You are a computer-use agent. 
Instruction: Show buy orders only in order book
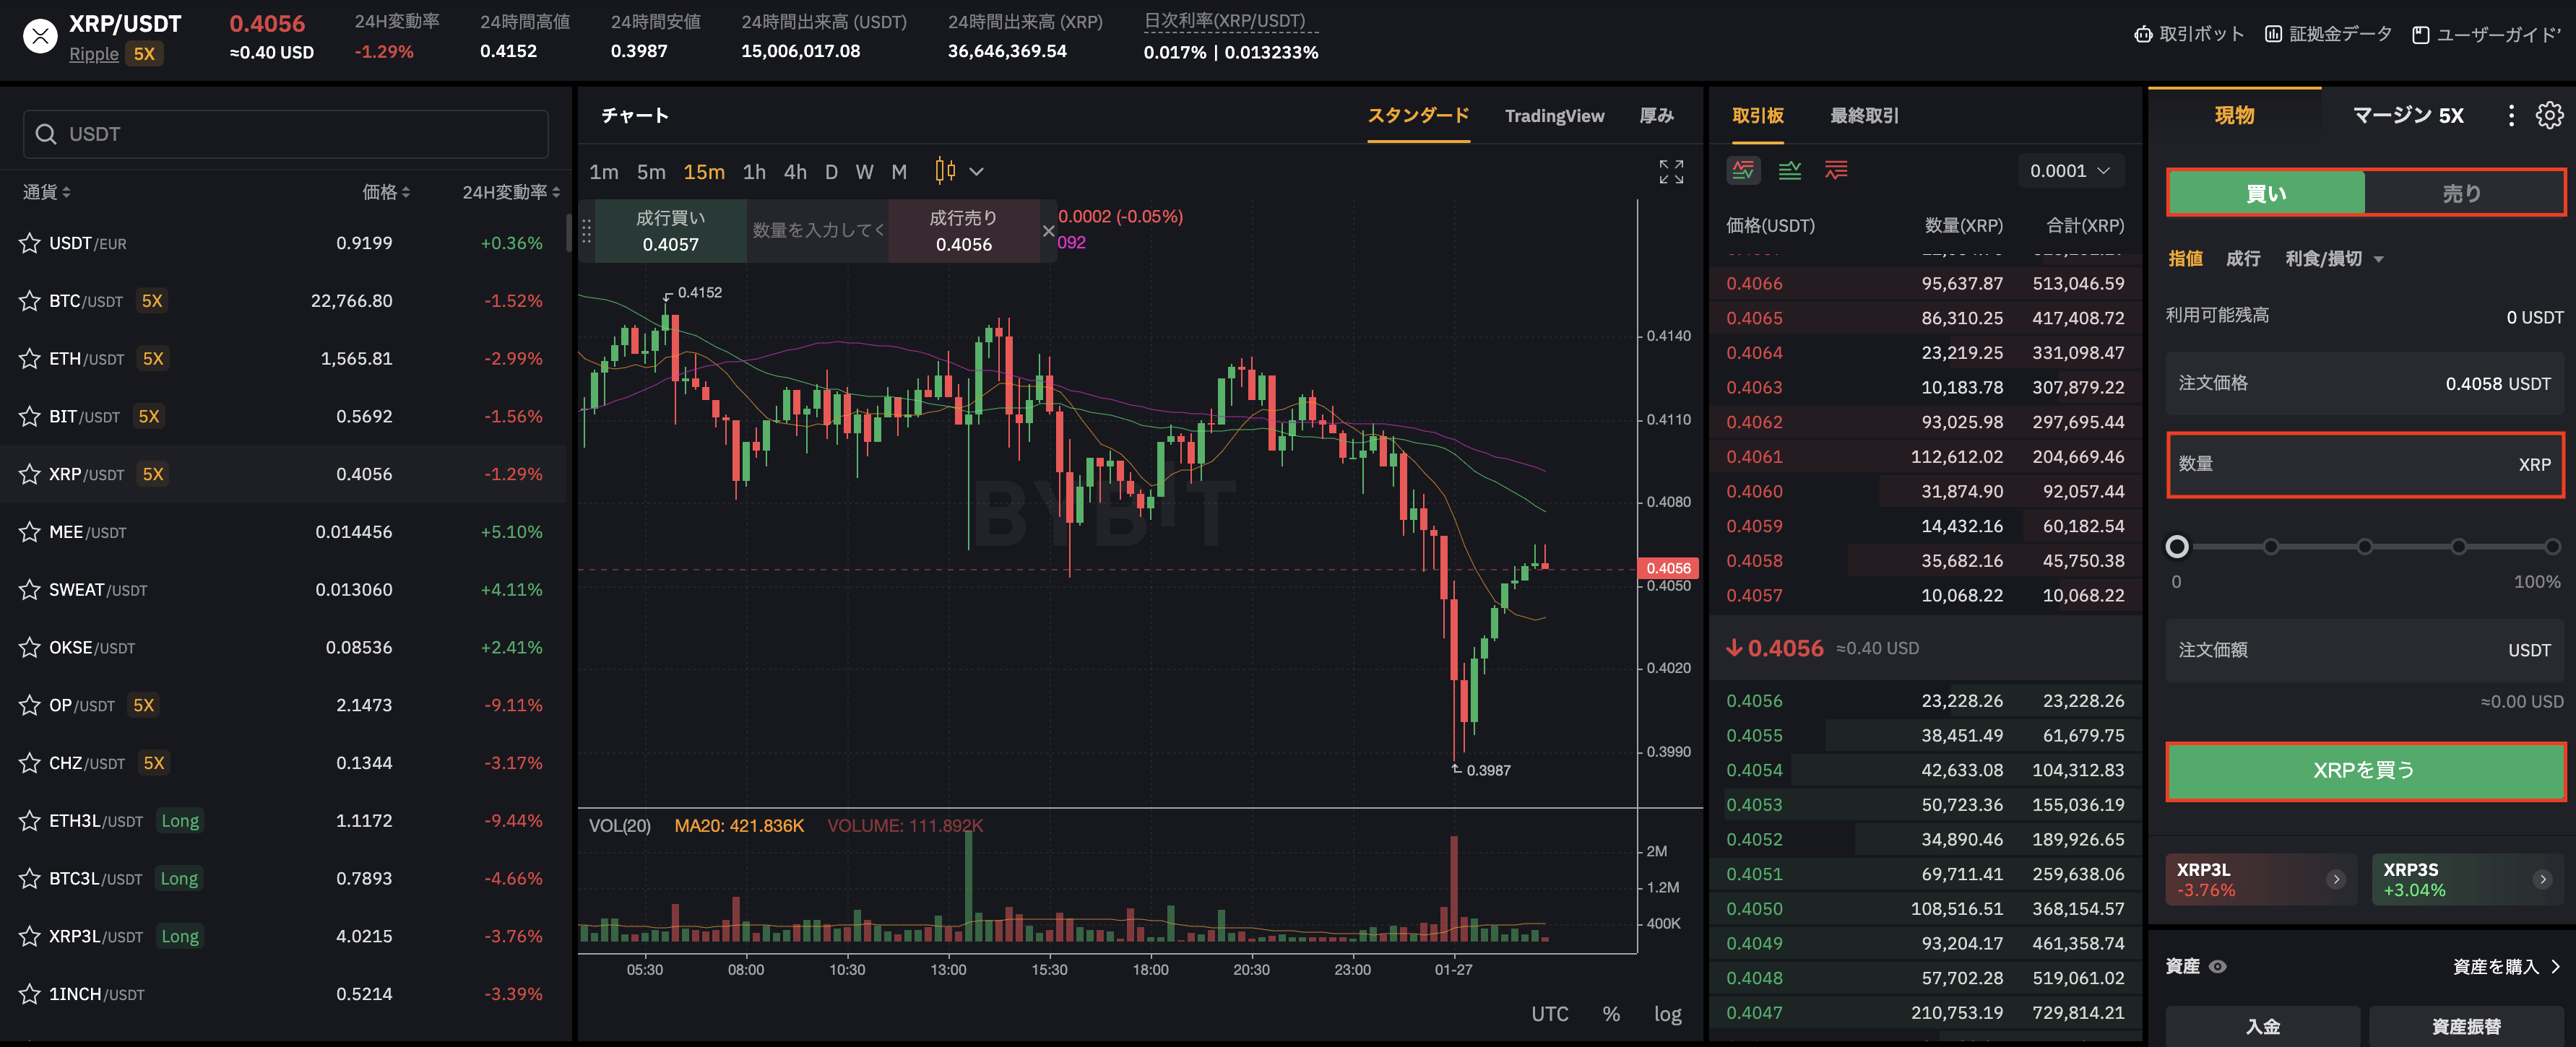[1790, 171]
